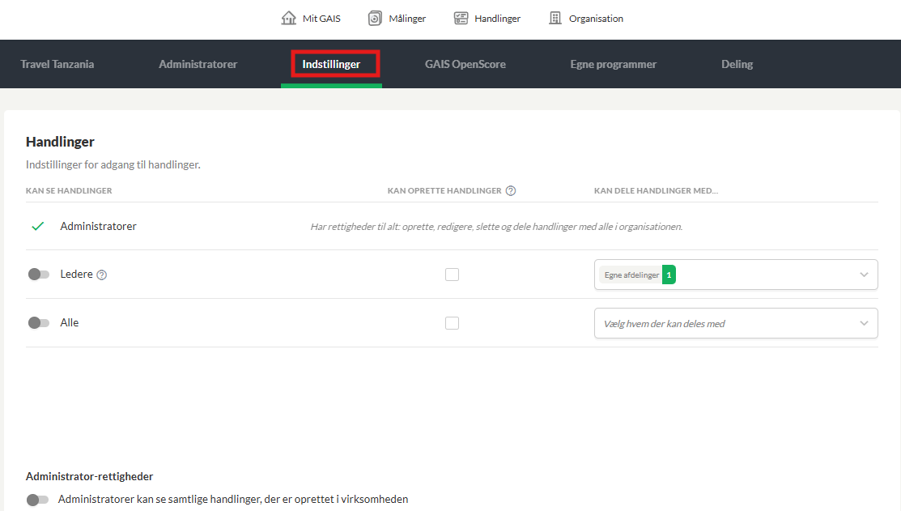Switch to the Travel Tanzania tab
Image resolution: width=901 pixels, height=511 pixels.
coord(57,64)
